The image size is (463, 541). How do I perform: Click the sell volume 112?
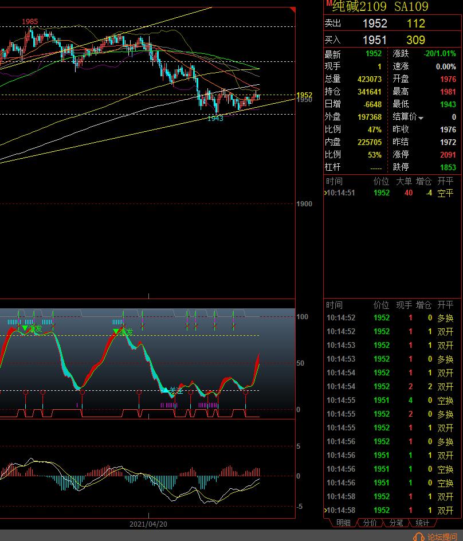pos(416,23)
